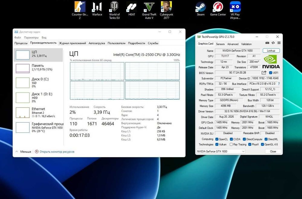Open Grand Theft Auto V shortcut
The height and width of the screenshot is (199, 302).
[x=149, y=10]
